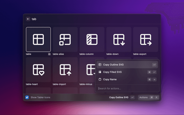Select the table-import icon
Image resolution: width=184 pixels, height=115 pixels.
pyautogui.click(x=65, y=70)
